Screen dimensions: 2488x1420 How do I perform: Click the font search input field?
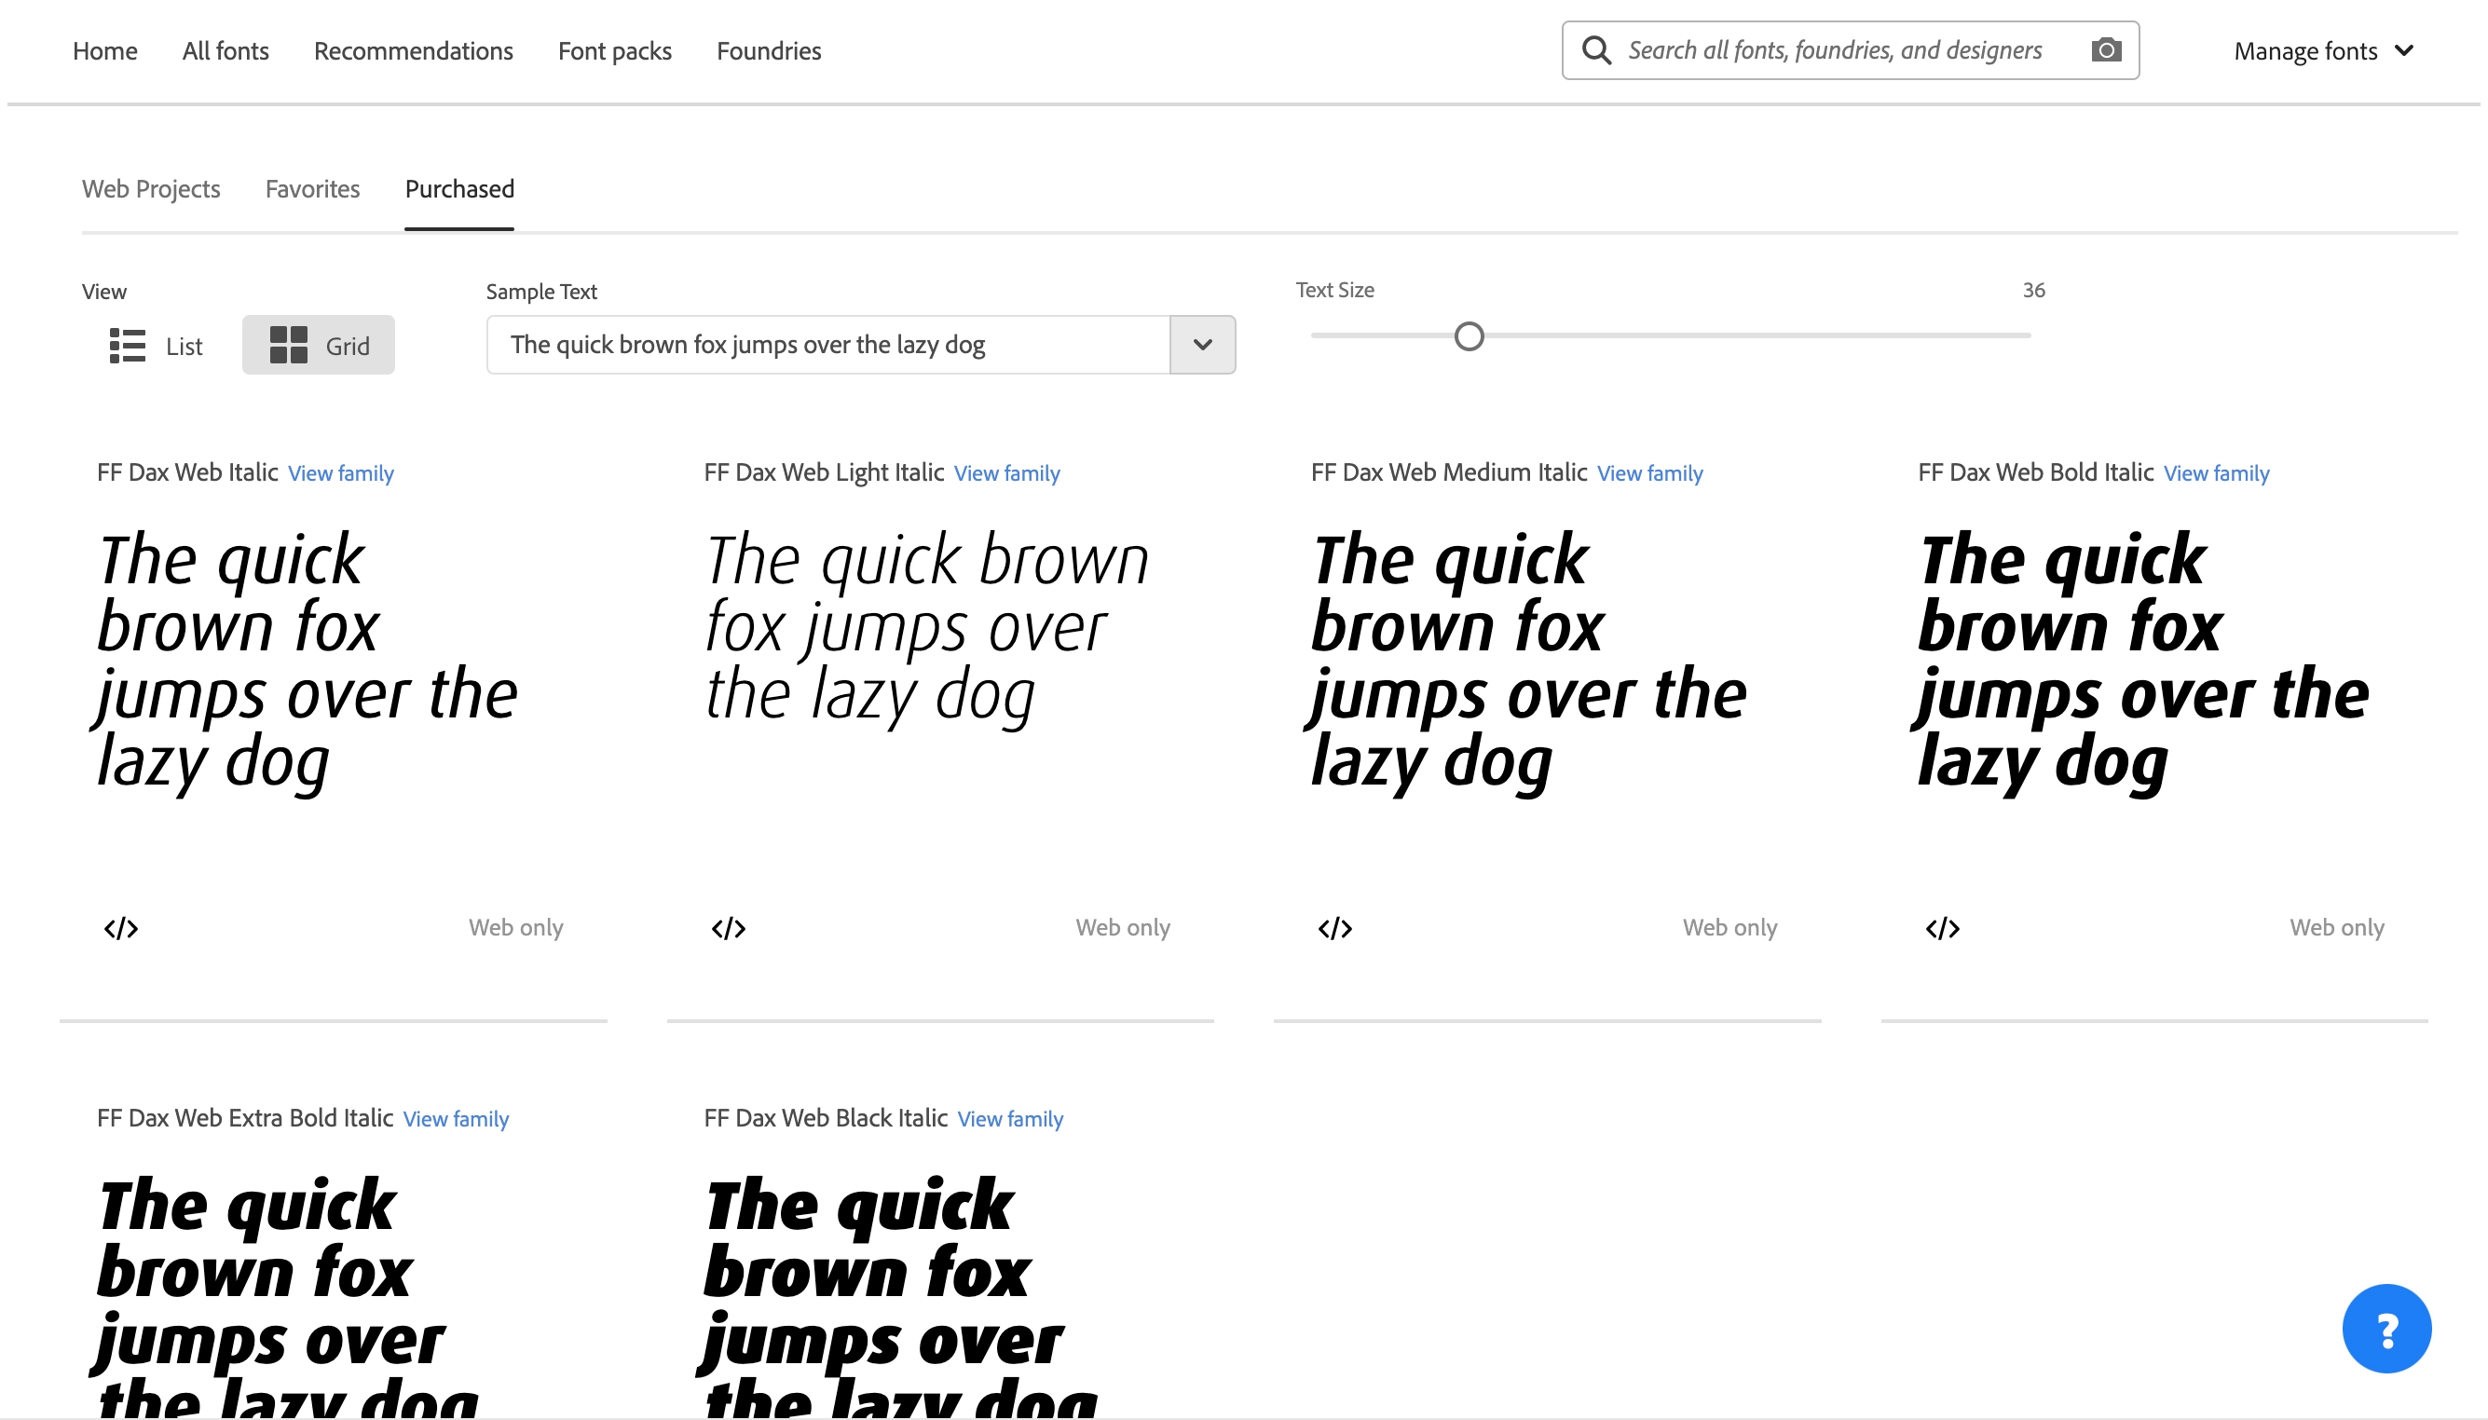1834,49
